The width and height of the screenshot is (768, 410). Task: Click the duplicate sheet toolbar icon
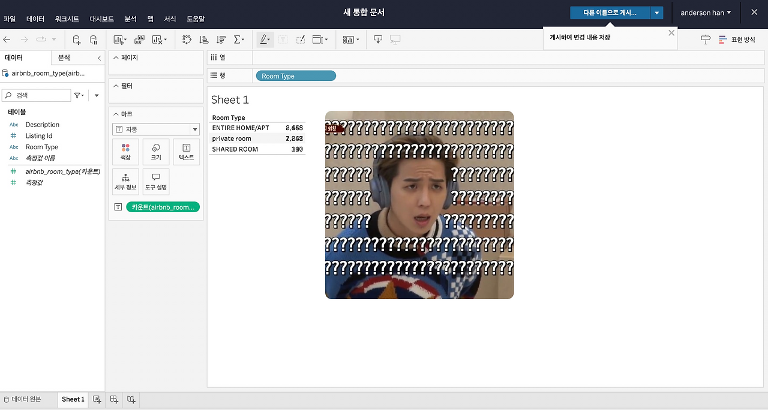click(139, 40)
